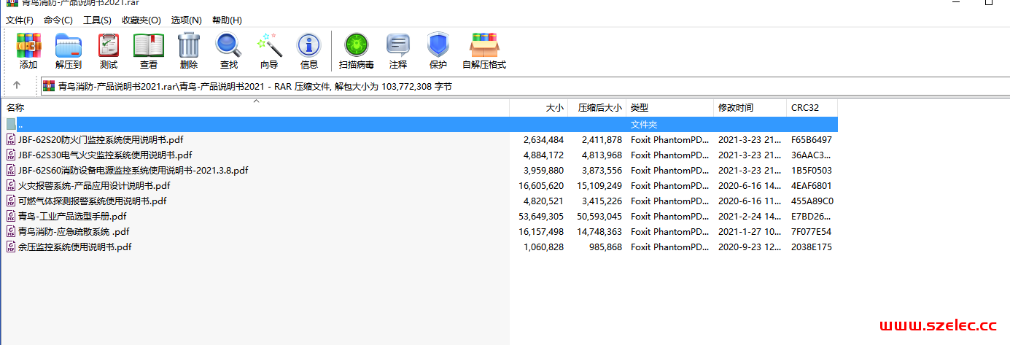Click the CRC32 value 4EAF6801
The height and width of the screenshot is (345, 1010).
(x=812, y=185)
